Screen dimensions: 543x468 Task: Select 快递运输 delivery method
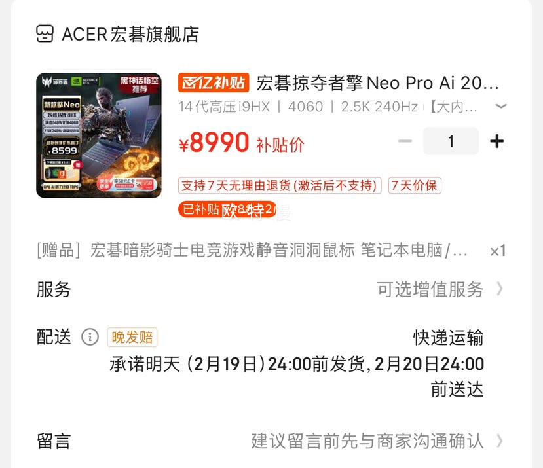(x=448, y=338)
